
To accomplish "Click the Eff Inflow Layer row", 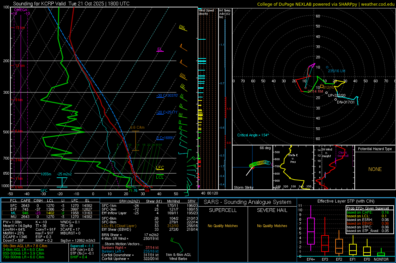I will pyautogui.click(x=150, y=213).
